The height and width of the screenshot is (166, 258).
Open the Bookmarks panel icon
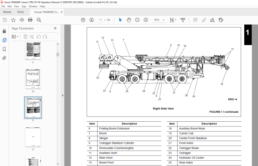point(4,49)
